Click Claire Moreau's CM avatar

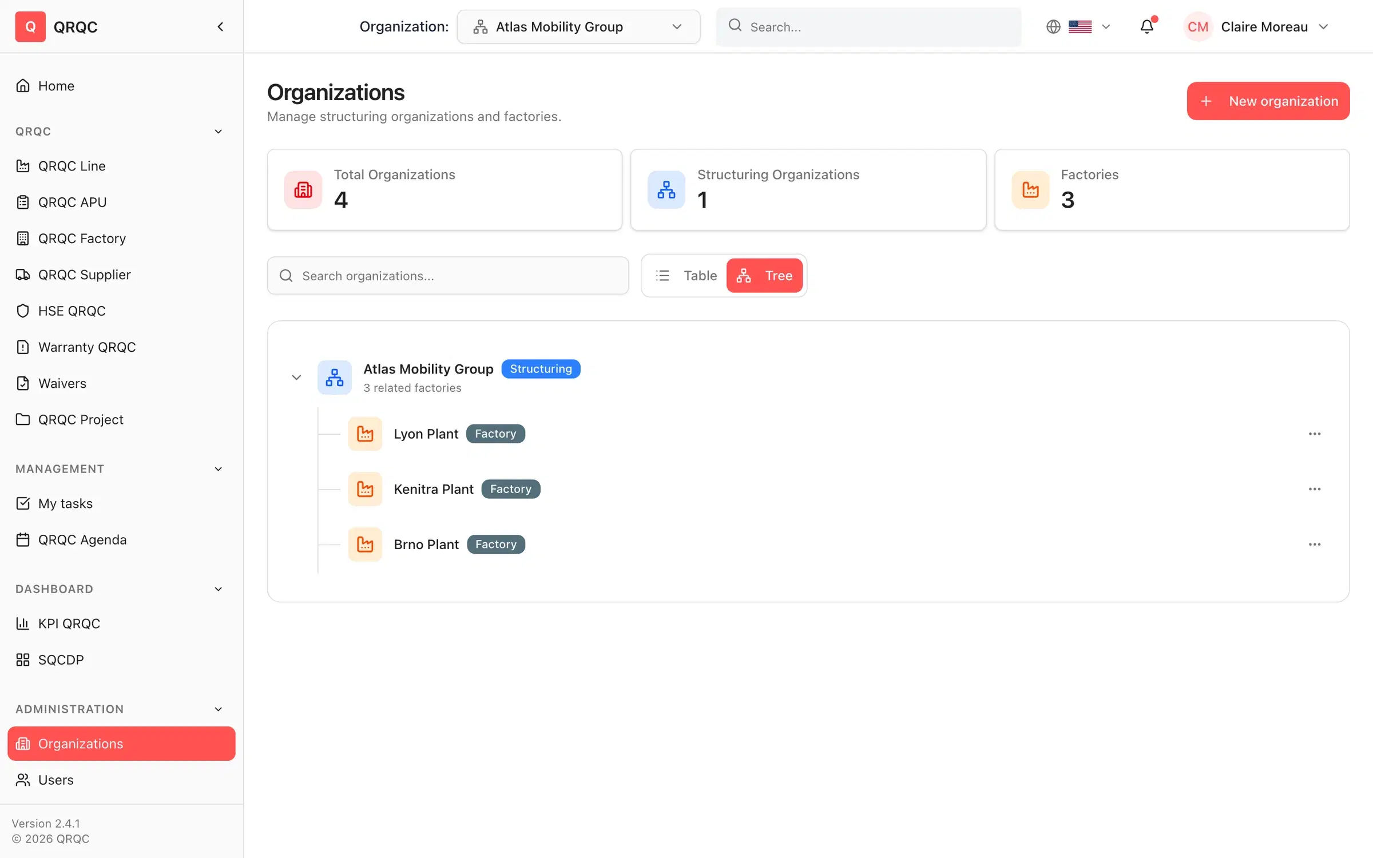tap(1198, 26)
